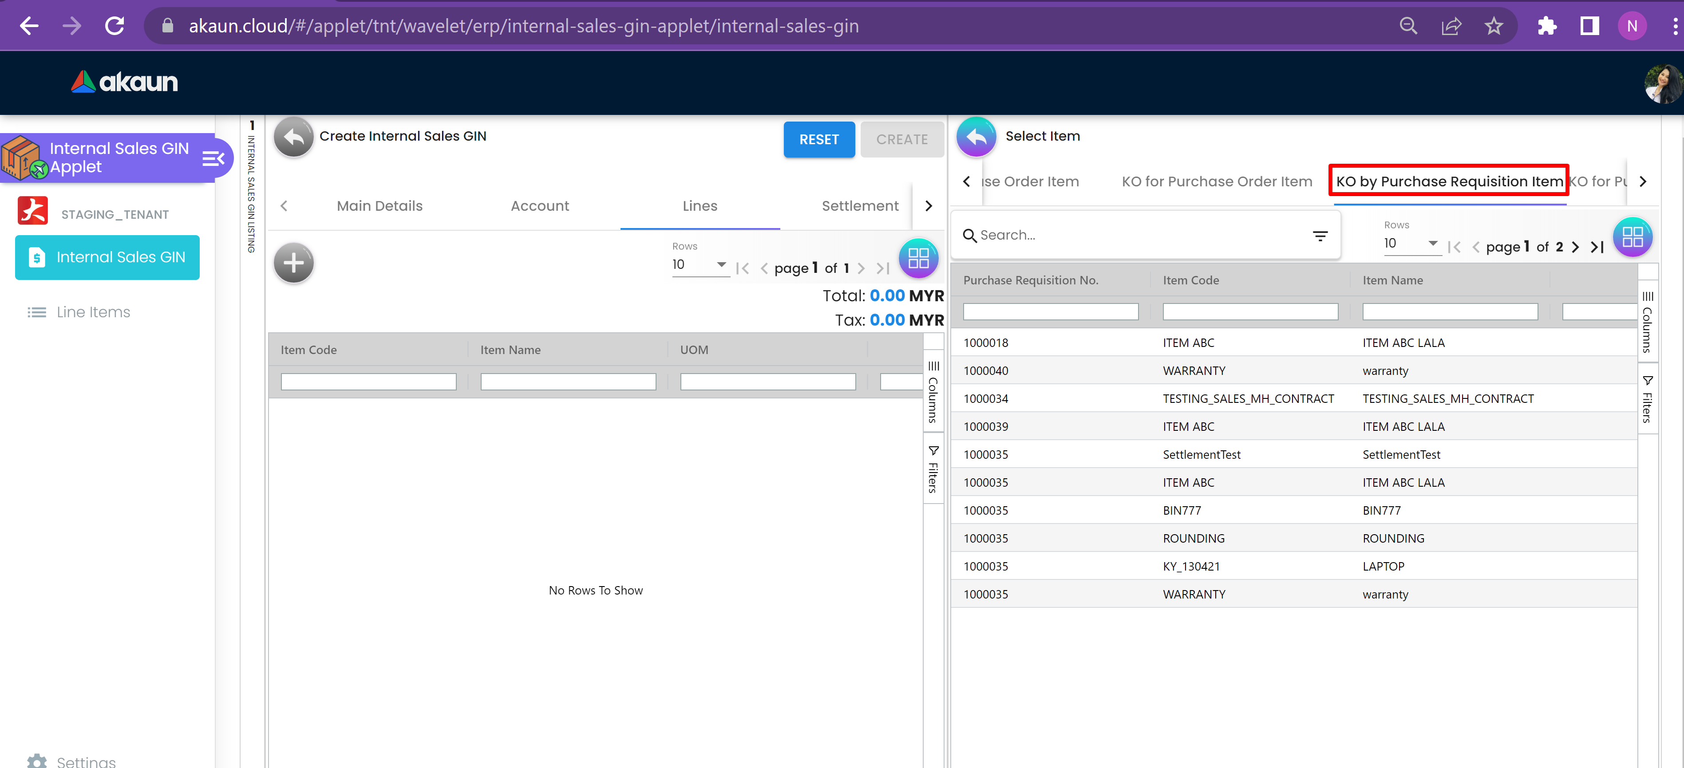Go to last page in Select Item
1684x768 pixels.
pos(1597,247)
